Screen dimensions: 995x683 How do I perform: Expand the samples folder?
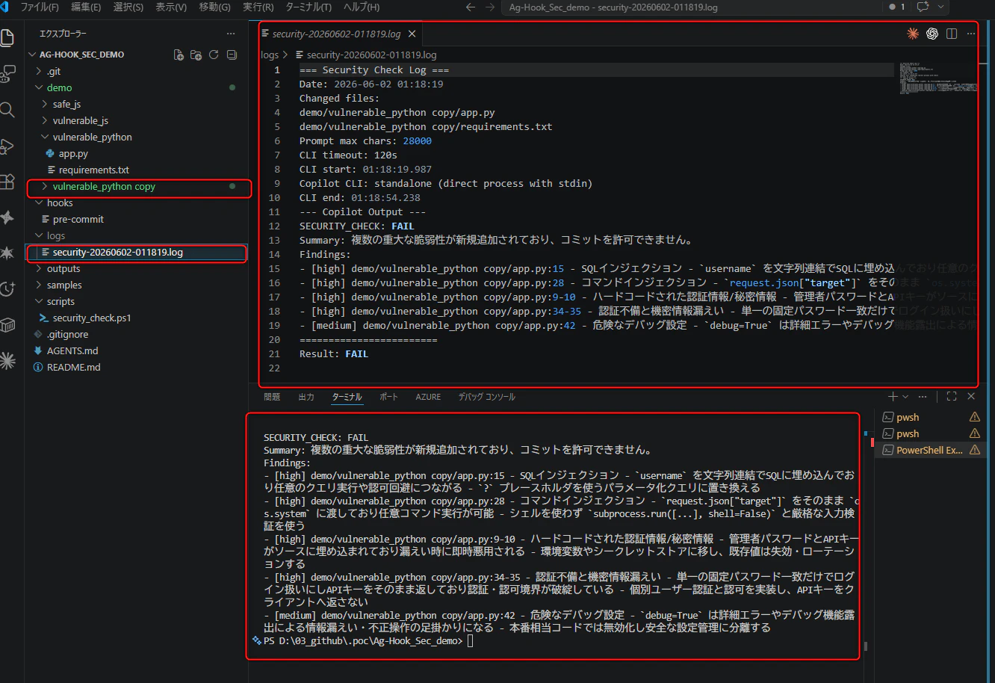[x=137, y=285]
